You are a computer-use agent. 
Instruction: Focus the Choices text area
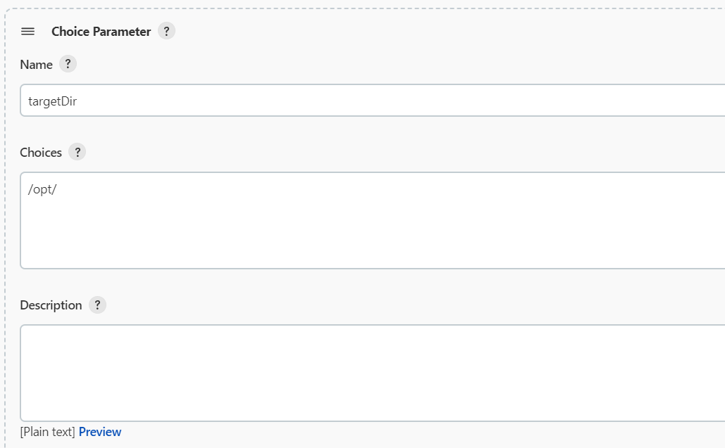[x=373, y=220]
